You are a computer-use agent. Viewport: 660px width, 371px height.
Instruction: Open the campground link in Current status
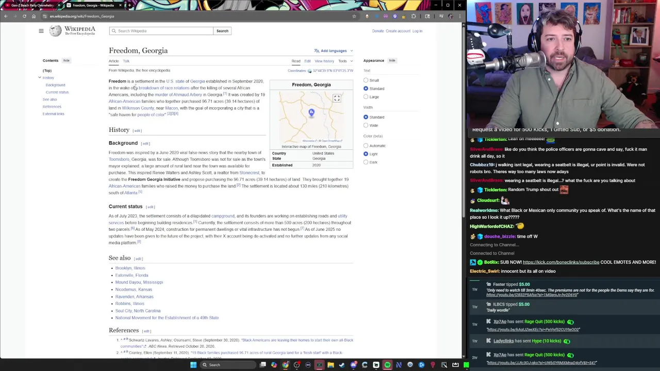[x=223, y=216]
